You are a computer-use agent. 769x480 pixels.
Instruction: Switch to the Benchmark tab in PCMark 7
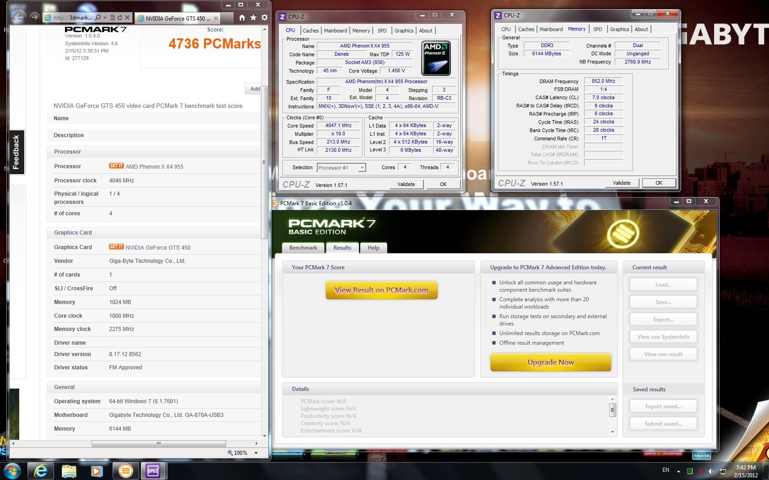pyautogui.click(x=303, y=248)
